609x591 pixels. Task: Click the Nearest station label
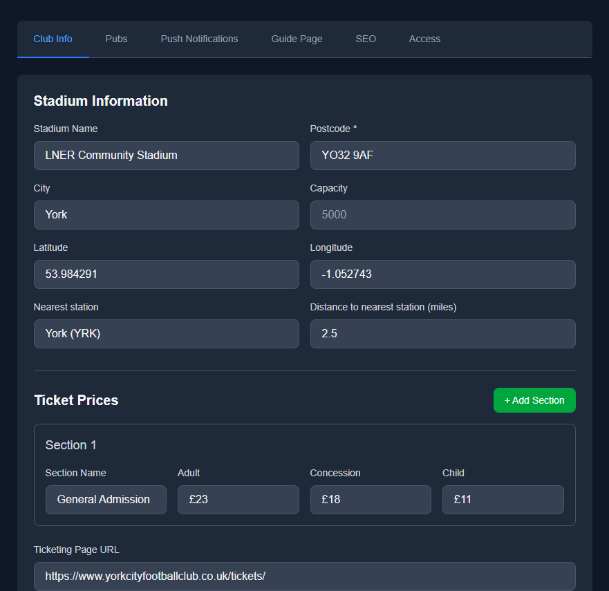tap(66, 307)
